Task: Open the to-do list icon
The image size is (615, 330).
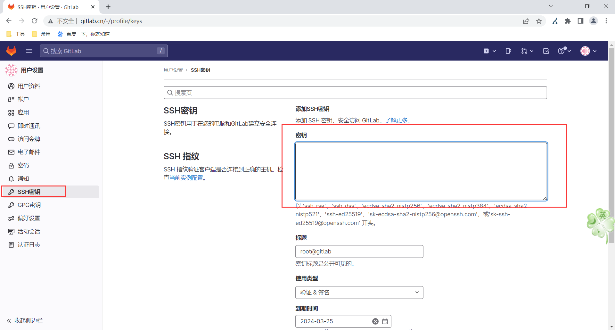Action: (x=546, y=51)
